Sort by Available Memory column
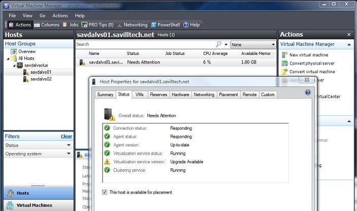The height and width of the screenshot is (211, 357). pyautogui.click(x=255, y=53)
